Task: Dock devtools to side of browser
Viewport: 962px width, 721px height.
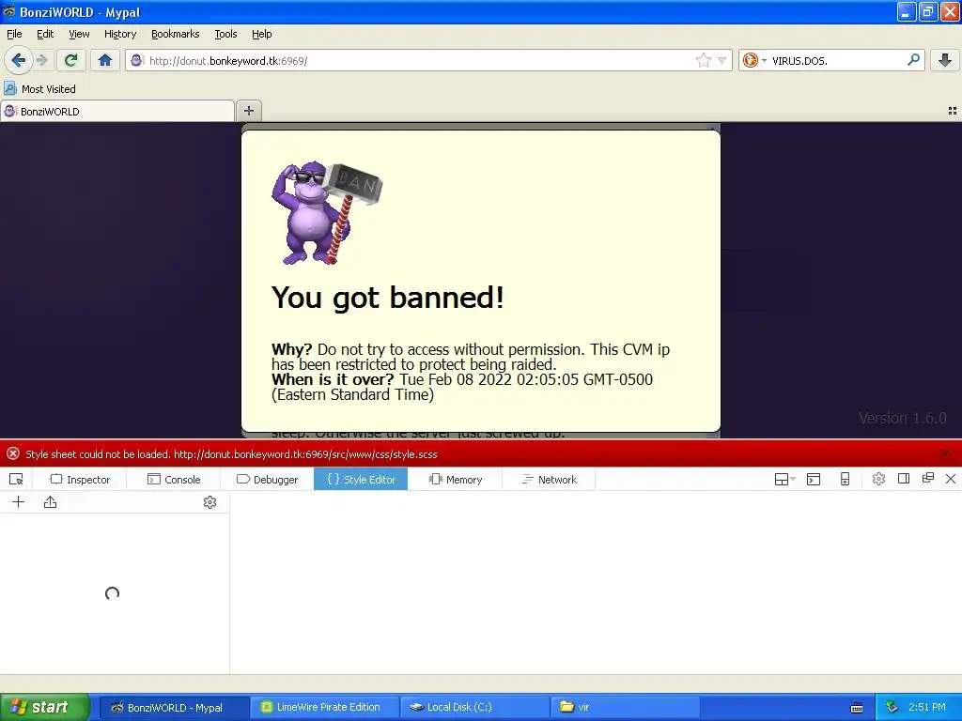Action: (903, 479)
